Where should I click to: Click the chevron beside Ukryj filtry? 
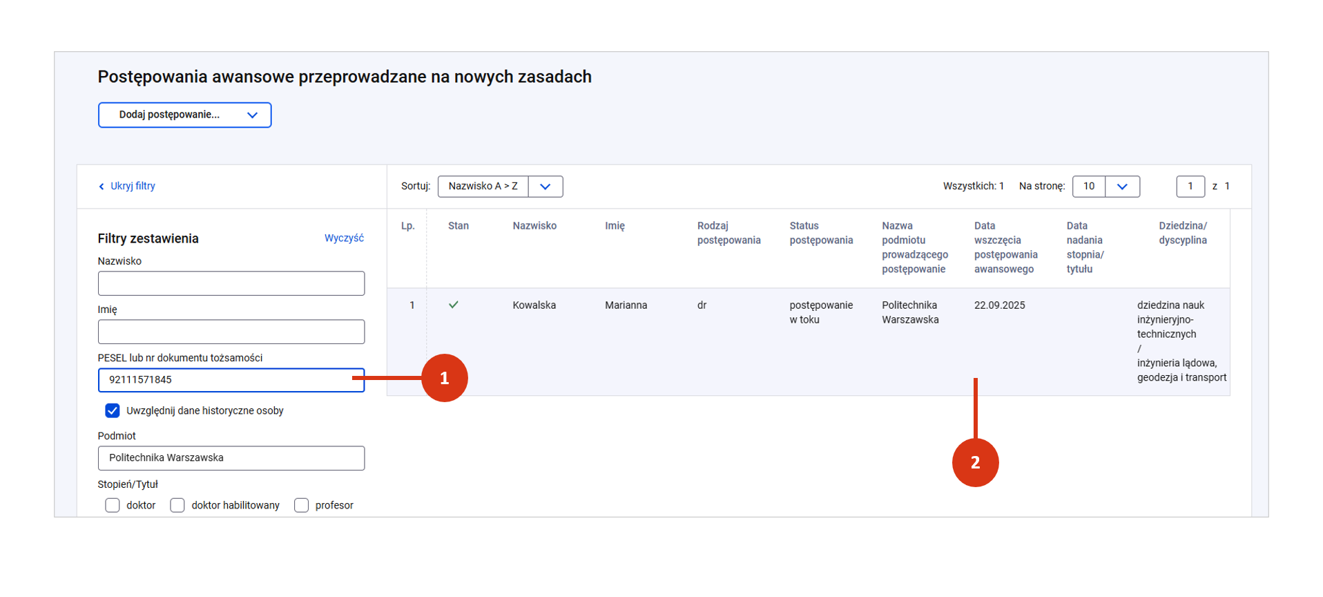(102, 187)
